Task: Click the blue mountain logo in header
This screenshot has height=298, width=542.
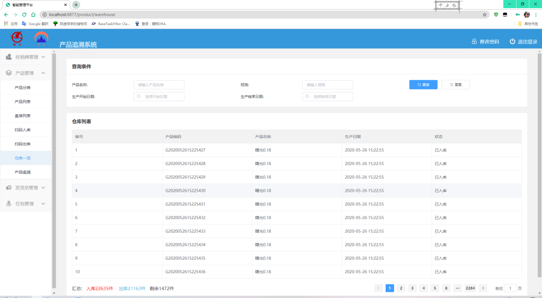Action: click(41, 38)
